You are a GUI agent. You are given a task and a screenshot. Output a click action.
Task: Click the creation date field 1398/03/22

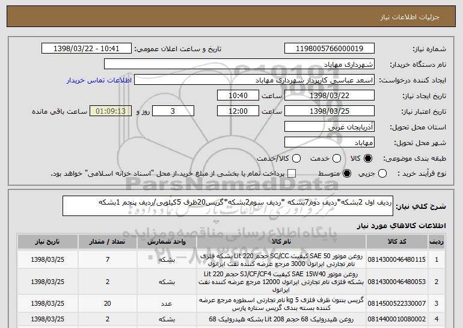click(x=330, y=96)
